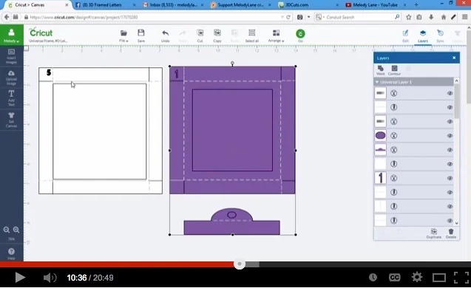Close the Layers panel
Screen dimensions: 471x288
[x=454, y=58]
